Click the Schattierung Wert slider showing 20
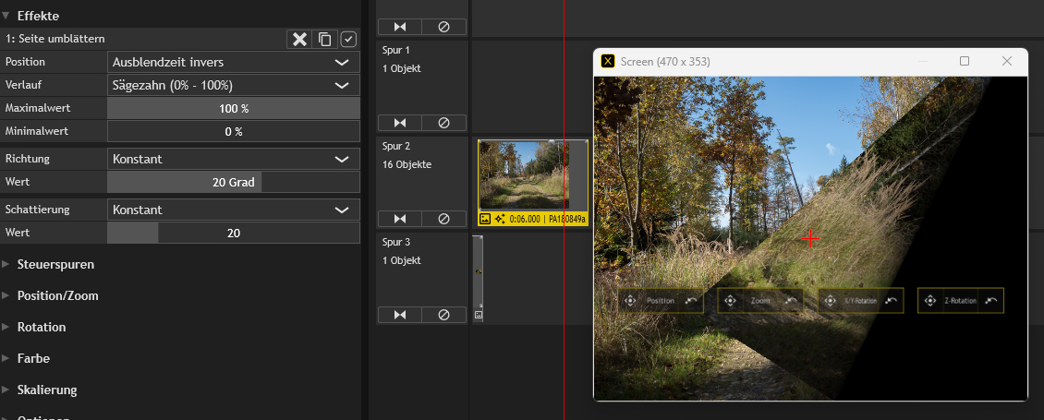The height and width of the screenshot is (420, 1044). pyautogui.click(x=234, y=233)
